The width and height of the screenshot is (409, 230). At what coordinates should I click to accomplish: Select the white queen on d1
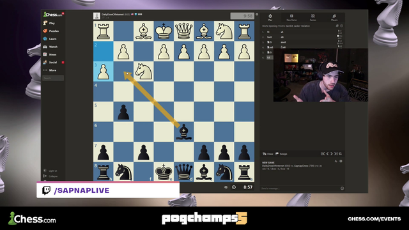point(183,31)
